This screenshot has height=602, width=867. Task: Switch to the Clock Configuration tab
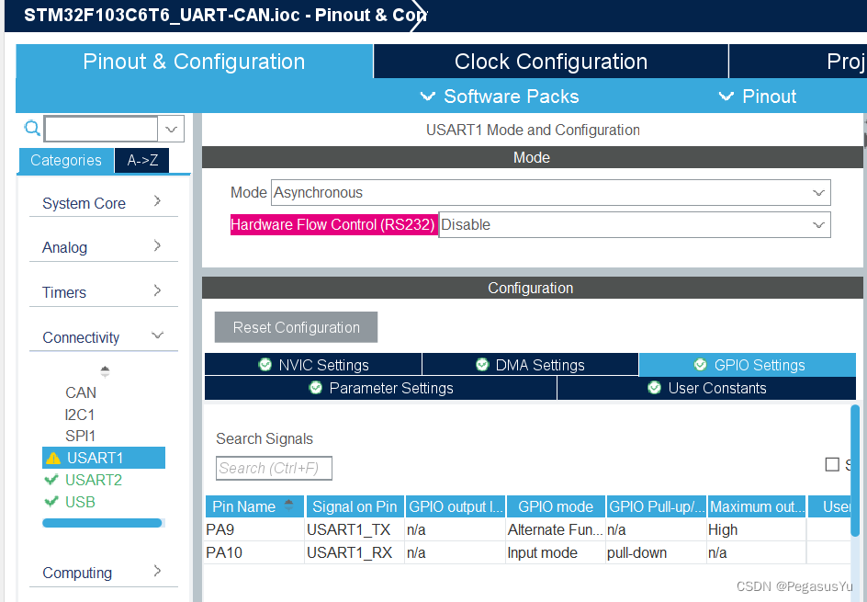[550, 62]
